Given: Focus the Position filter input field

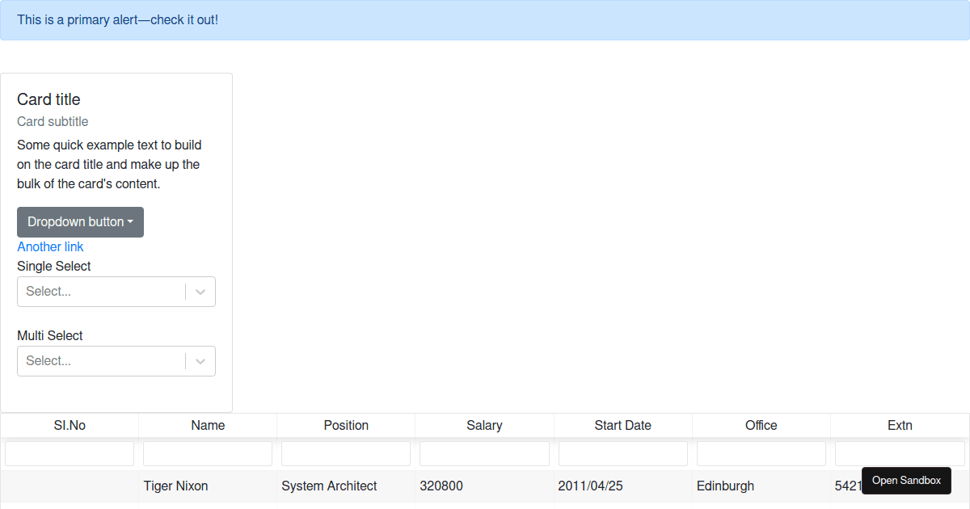Looking at the screenshot, I should pyautogui.click(x=346, y=453).
